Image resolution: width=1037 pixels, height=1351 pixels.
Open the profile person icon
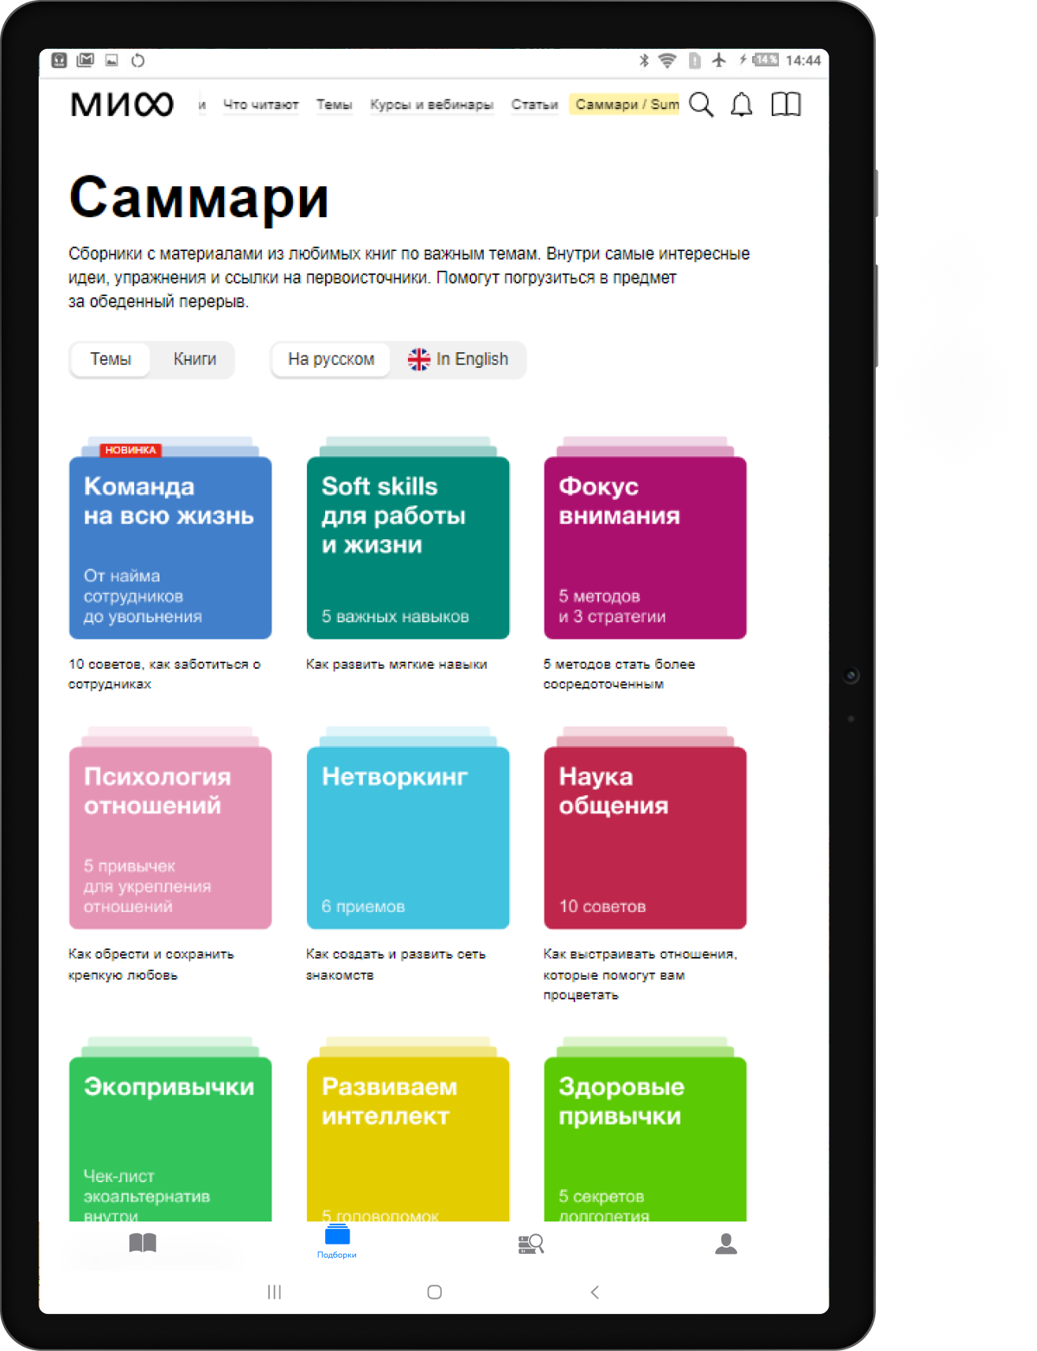[726, 1244]
